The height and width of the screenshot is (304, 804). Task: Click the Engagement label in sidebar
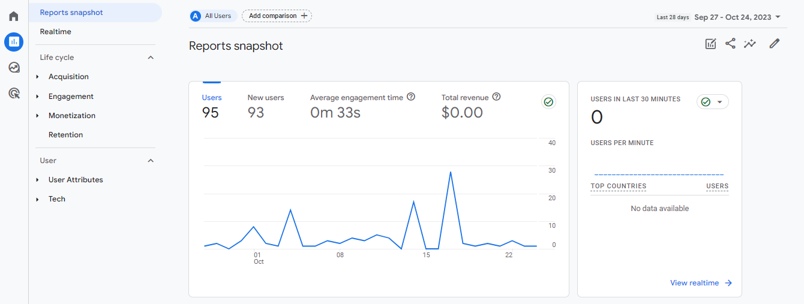71,97
